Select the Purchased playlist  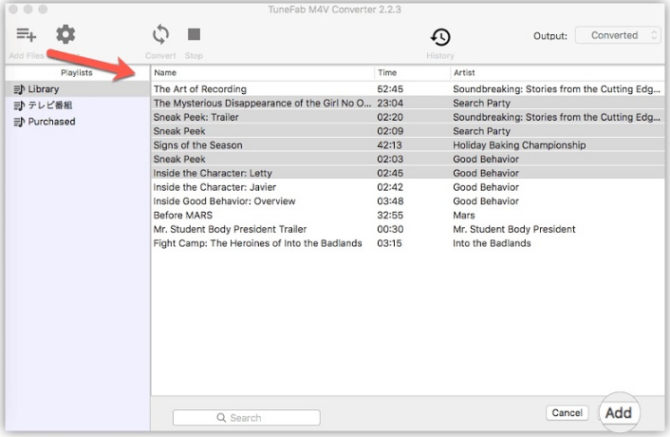pos(77,122)
